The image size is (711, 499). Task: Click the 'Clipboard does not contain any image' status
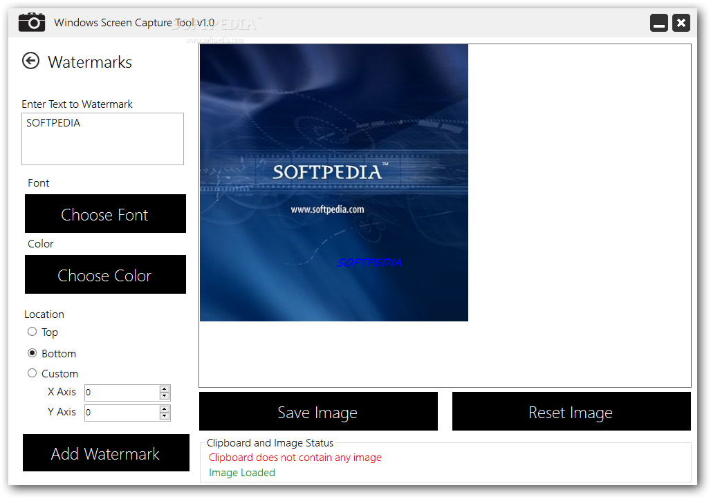tap(295, 458)
